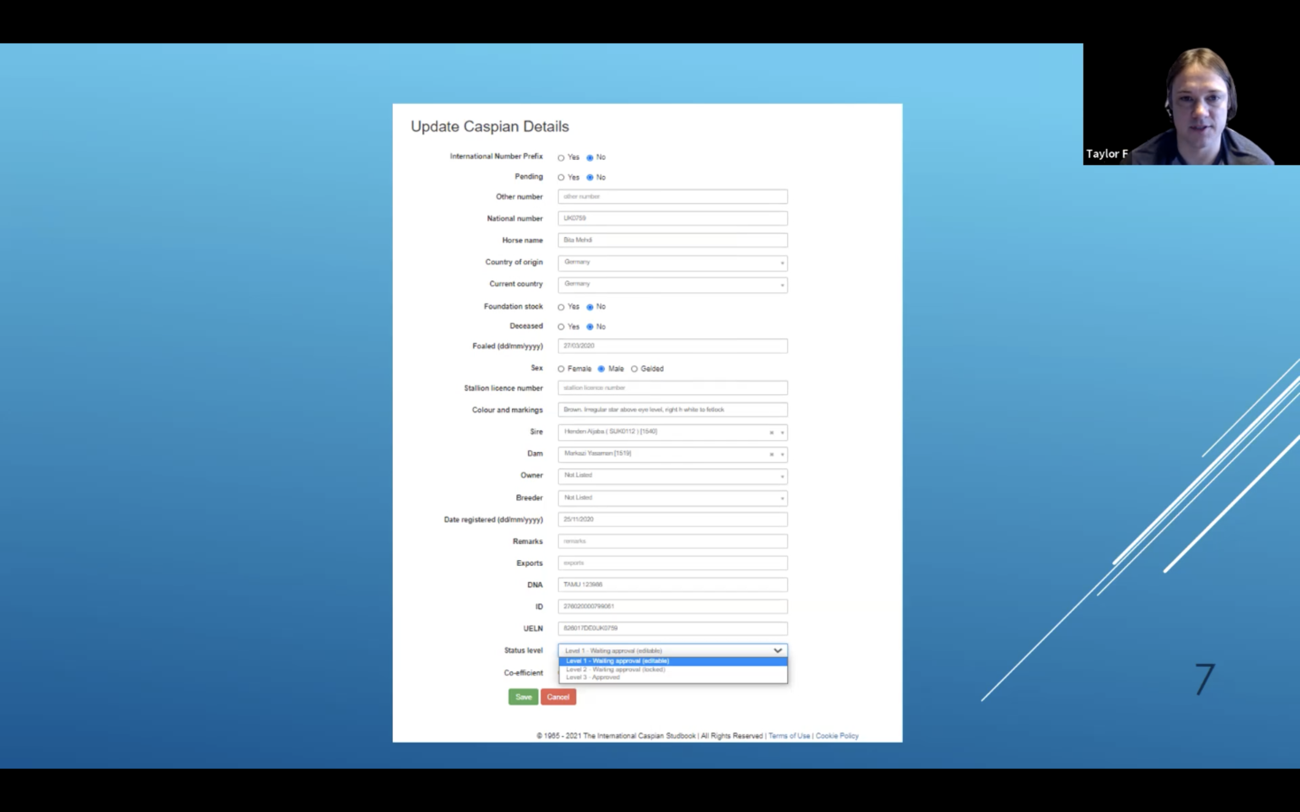1300x812 pixels.
Task: Click the Horse name input field
Action: point(672,240)
